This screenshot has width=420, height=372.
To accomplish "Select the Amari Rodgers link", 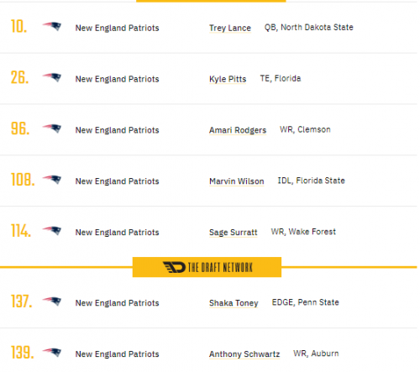I will 238,130.
